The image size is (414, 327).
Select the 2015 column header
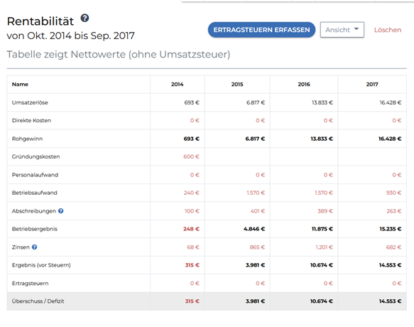pos(237,85)
